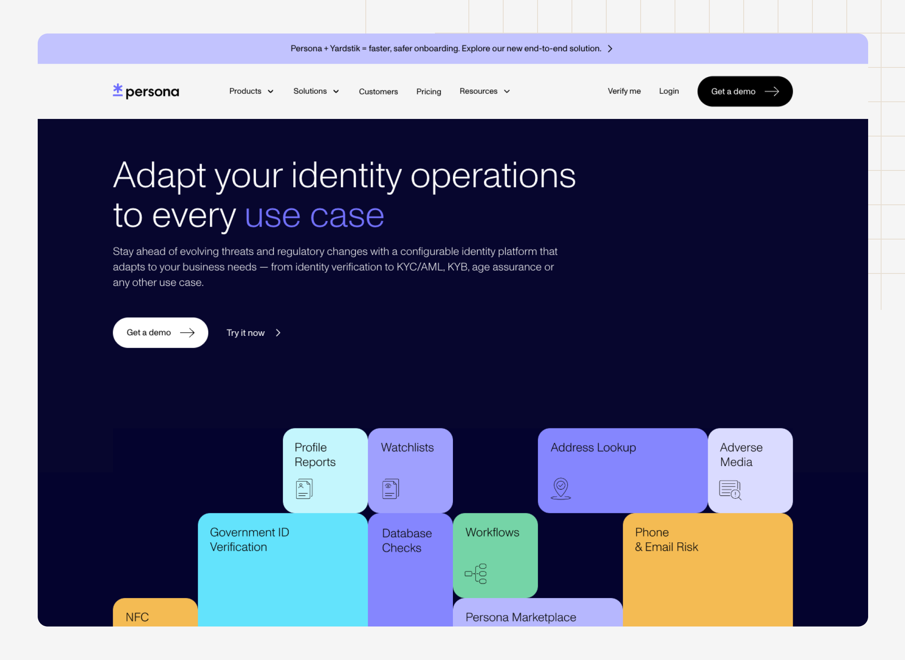Click the Login link
Screen dimensions: 905x660
[x=669, y=91]
